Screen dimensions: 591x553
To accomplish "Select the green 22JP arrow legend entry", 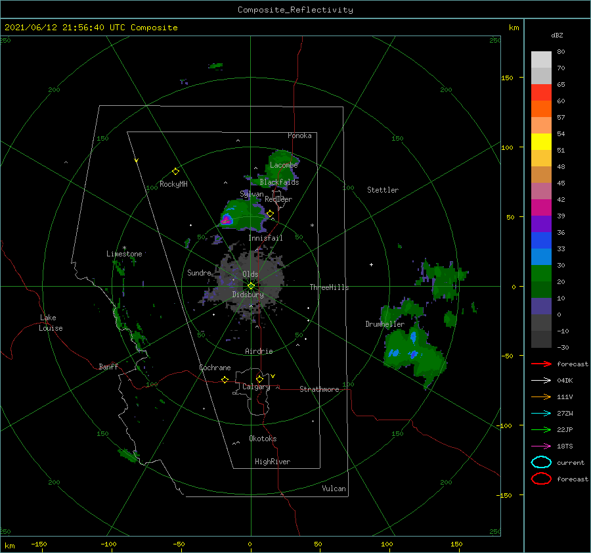I will pyautogui.click(x=541, y=429).
